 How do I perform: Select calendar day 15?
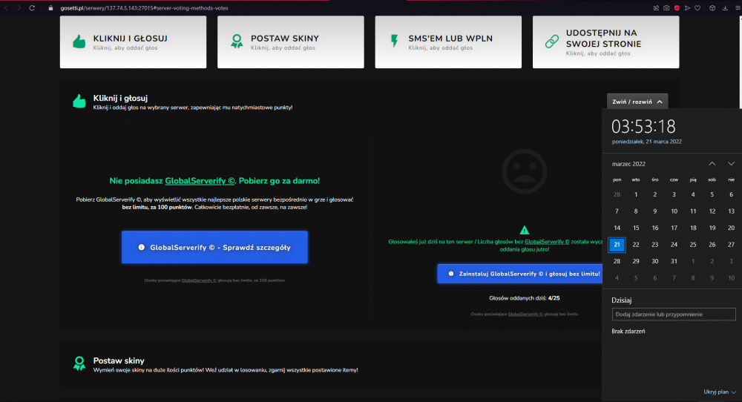click(636, 228)
